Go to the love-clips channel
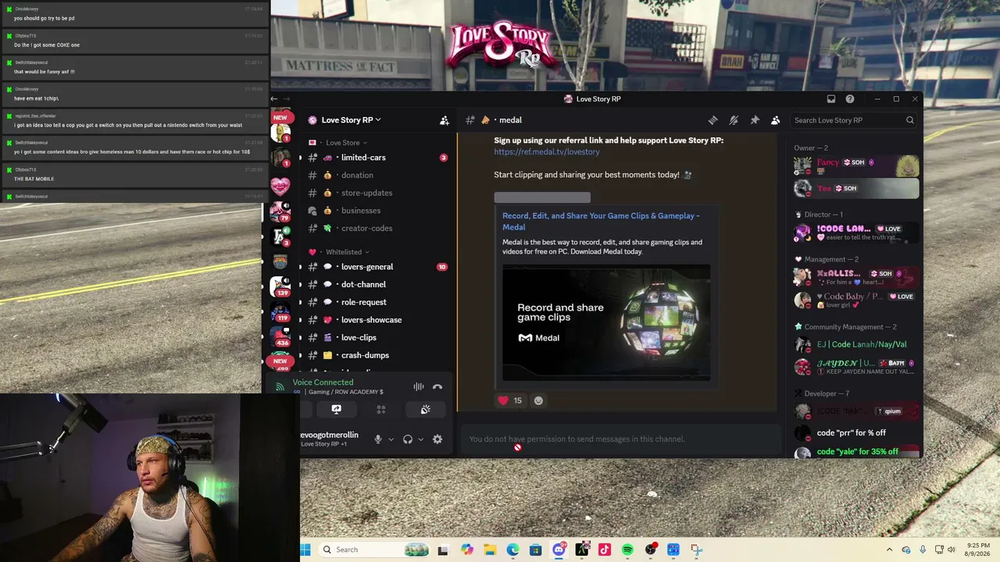 (377, 337)
